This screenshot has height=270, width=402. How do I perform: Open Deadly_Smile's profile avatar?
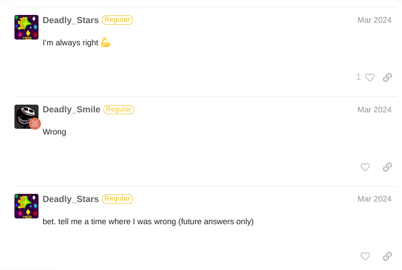pos(26,116)
